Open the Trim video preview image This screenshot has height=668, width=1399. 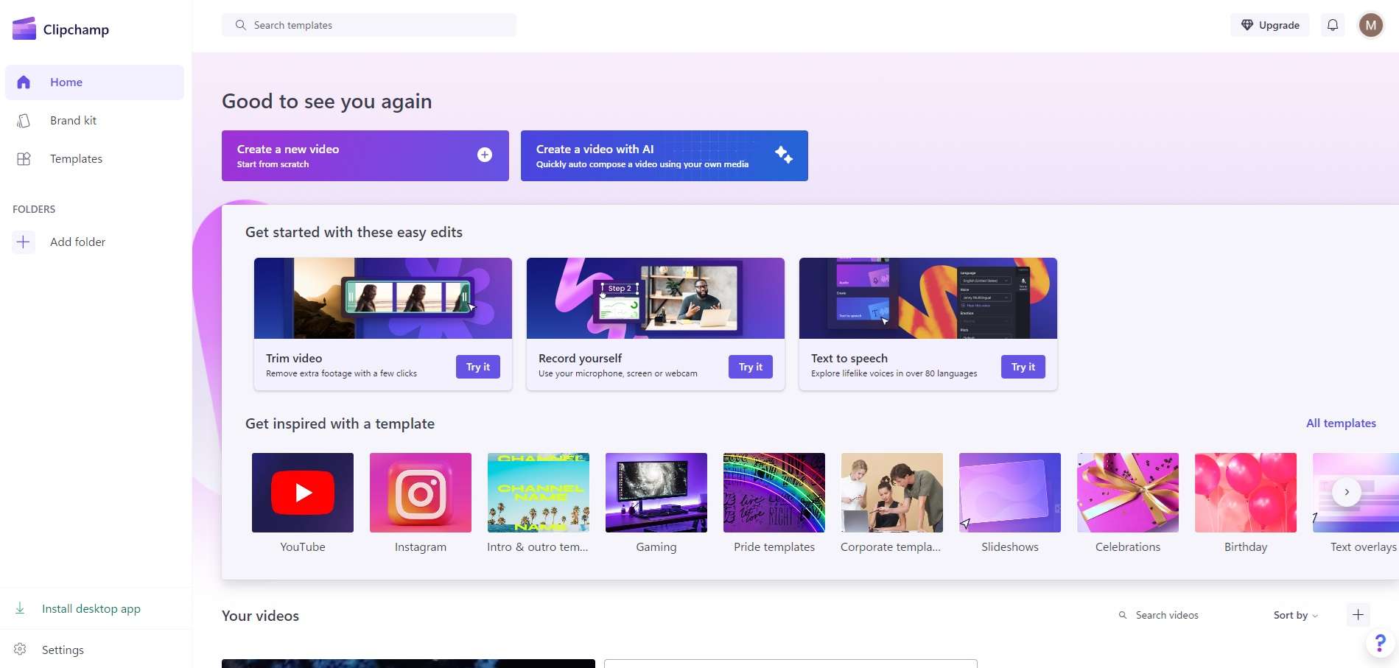(x=383, y=298)
